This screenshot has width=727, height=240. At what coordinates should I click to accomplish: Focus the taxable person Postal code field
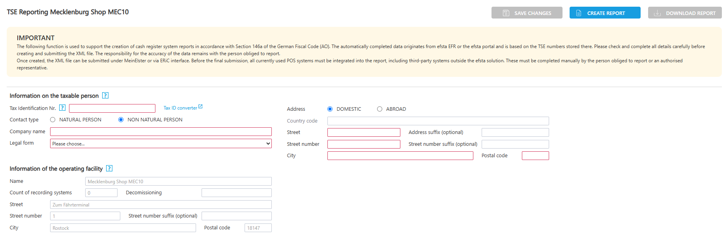pyautogui.click(x=535, y=156)
